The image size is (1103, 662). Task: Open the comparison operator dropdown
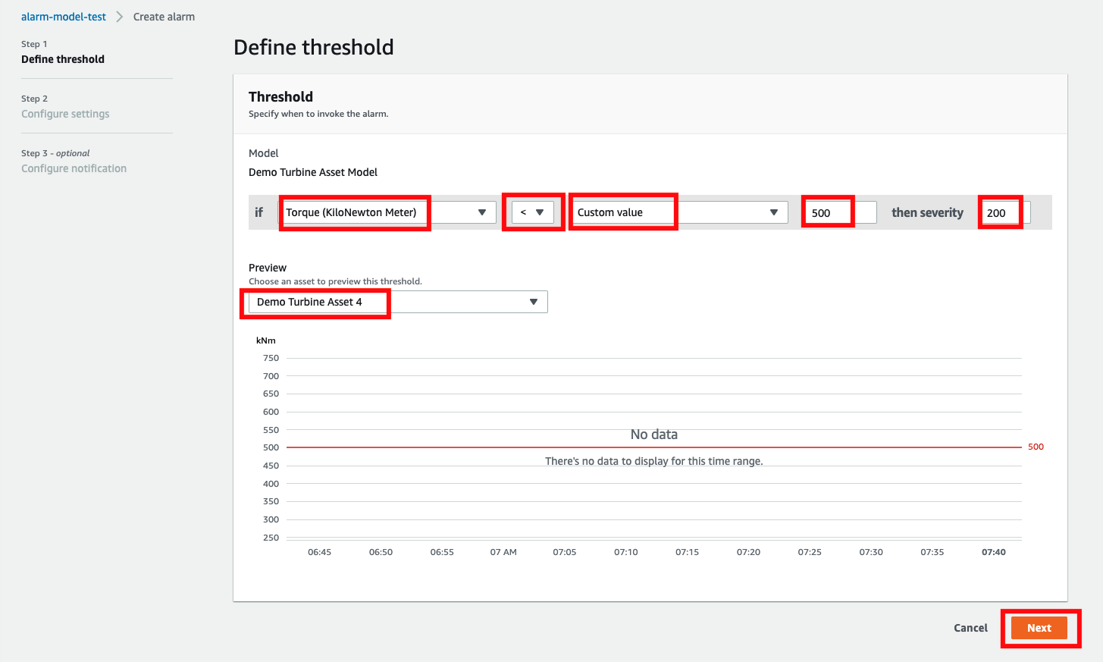[x=533, y=212]
